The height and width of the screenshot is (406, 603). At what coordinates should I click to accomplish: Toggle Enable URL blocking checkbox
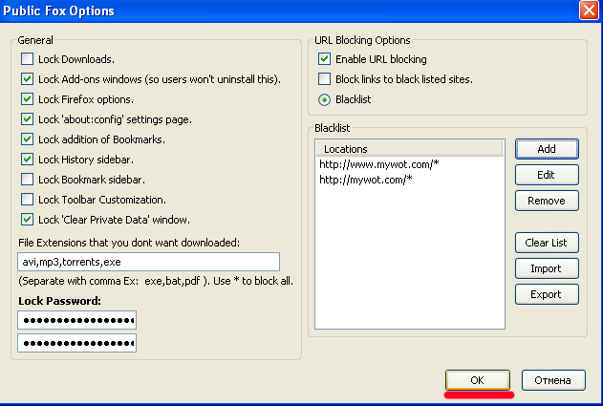point(325,59)
